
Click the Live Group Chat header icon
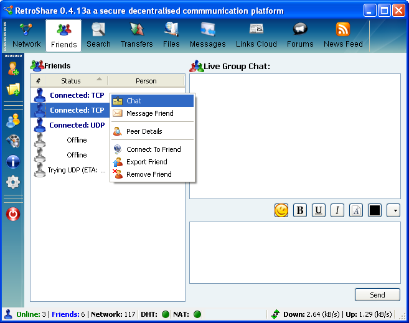[x=196, y=66]
